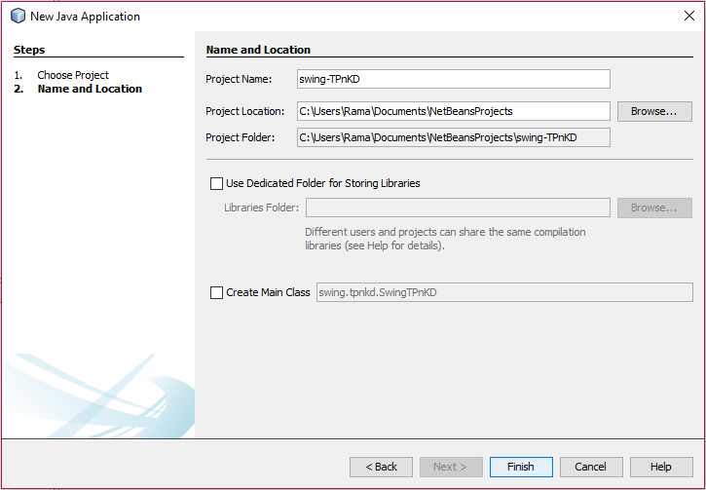This screenshot has width=706, height=490.
Task: Finish creating the Java project
Action: (x=521, y=467)
